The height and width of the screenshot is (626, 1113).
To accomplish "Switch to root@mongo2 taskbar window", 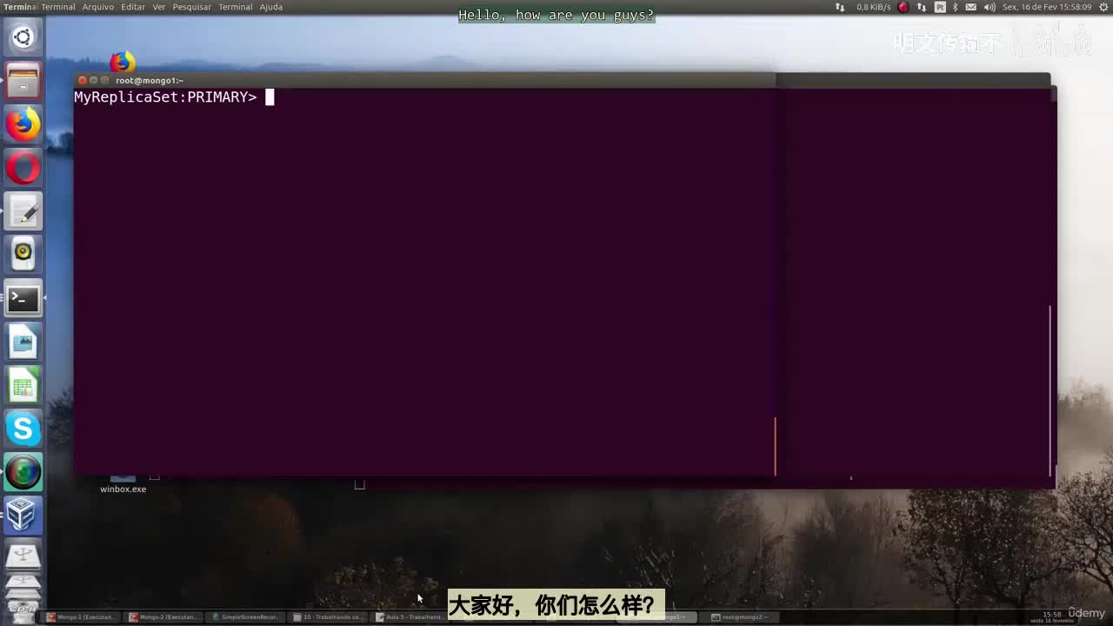I will pos(740,617).
